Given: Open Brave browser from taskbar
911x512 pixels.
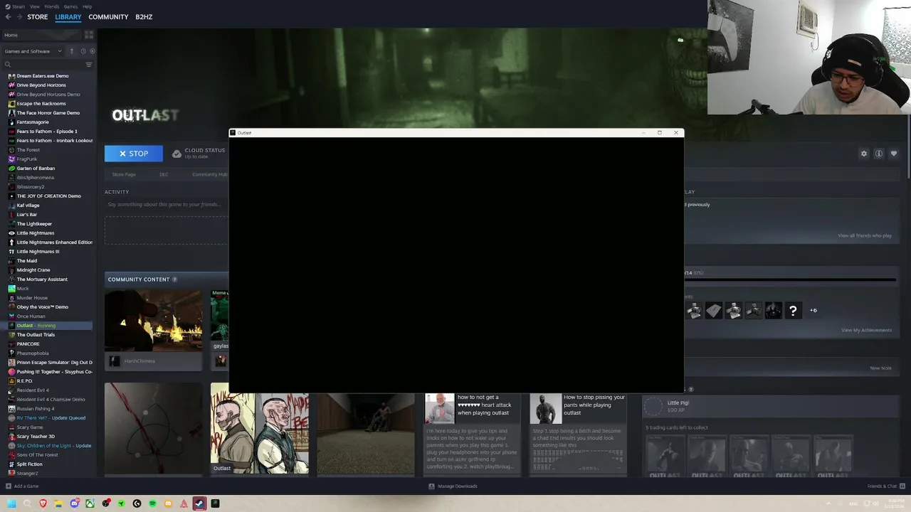Looking at the screenshot, I should 43,503.
